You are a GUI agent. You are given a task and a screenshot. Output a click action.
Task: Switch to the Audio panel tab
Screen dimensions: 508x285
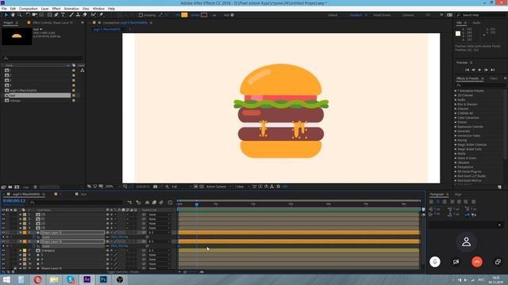tap(476, 23)
